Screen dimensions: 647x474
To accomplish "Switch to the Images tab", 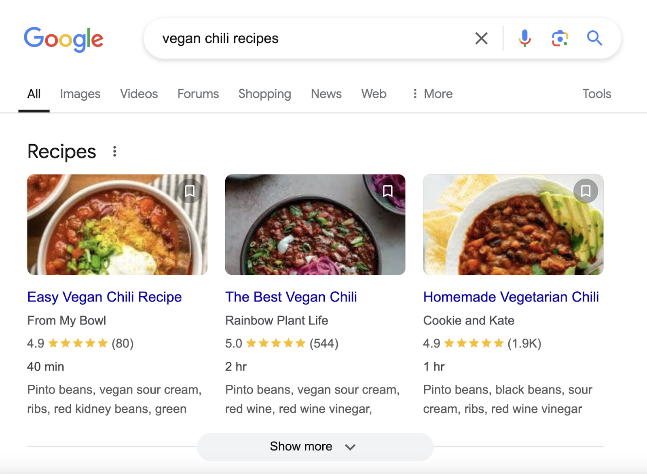I will [80, 94].
